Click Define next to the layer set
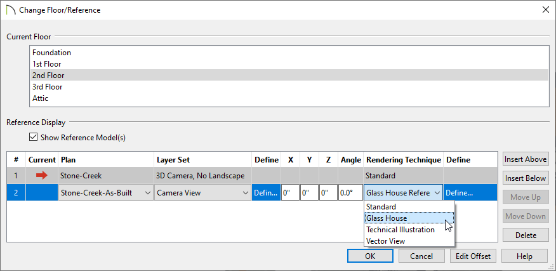 (267, 193)
